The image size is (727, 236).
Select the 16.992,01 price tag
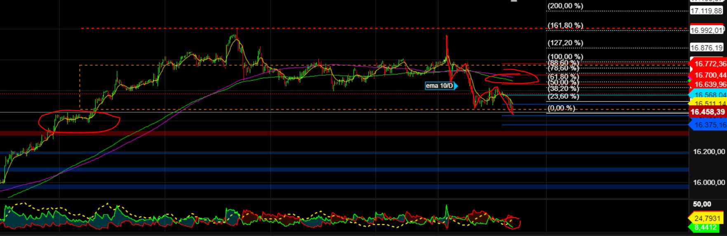(706, 30)
